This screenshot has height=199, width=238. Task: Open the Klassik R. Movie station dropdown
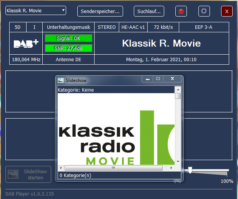[36, 11]
